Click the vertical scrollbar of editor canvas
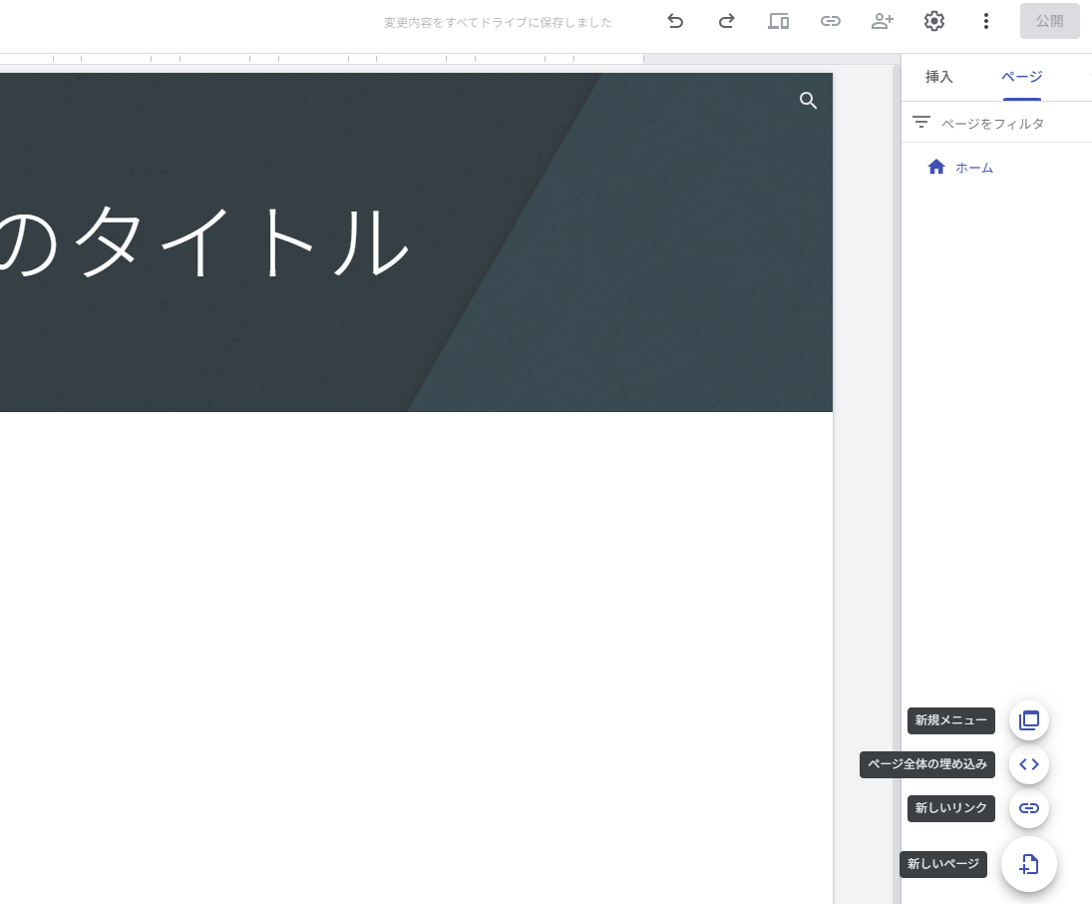Viewport: 1092px width, 904px height. click(897, 484)
